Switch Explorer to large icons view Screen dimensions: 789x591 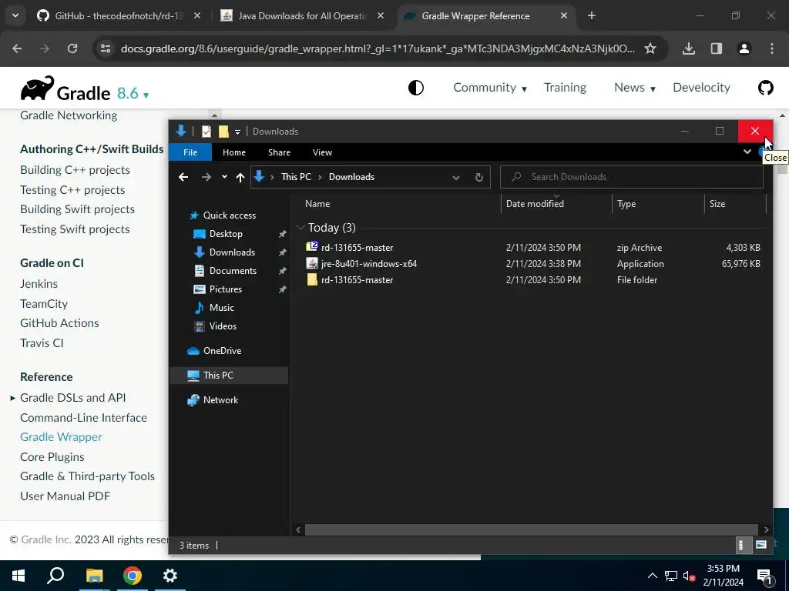(x=760, y=545)
